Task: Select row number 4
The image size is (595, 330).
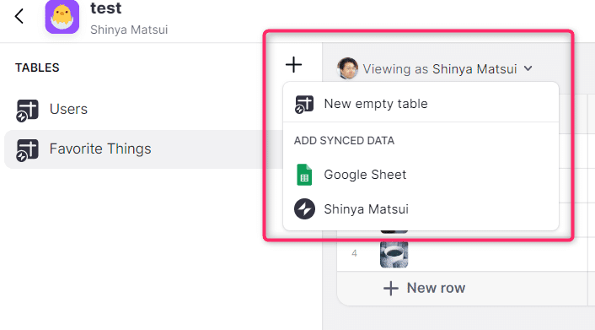Action: pyautogui.click(x=354, y=253)
